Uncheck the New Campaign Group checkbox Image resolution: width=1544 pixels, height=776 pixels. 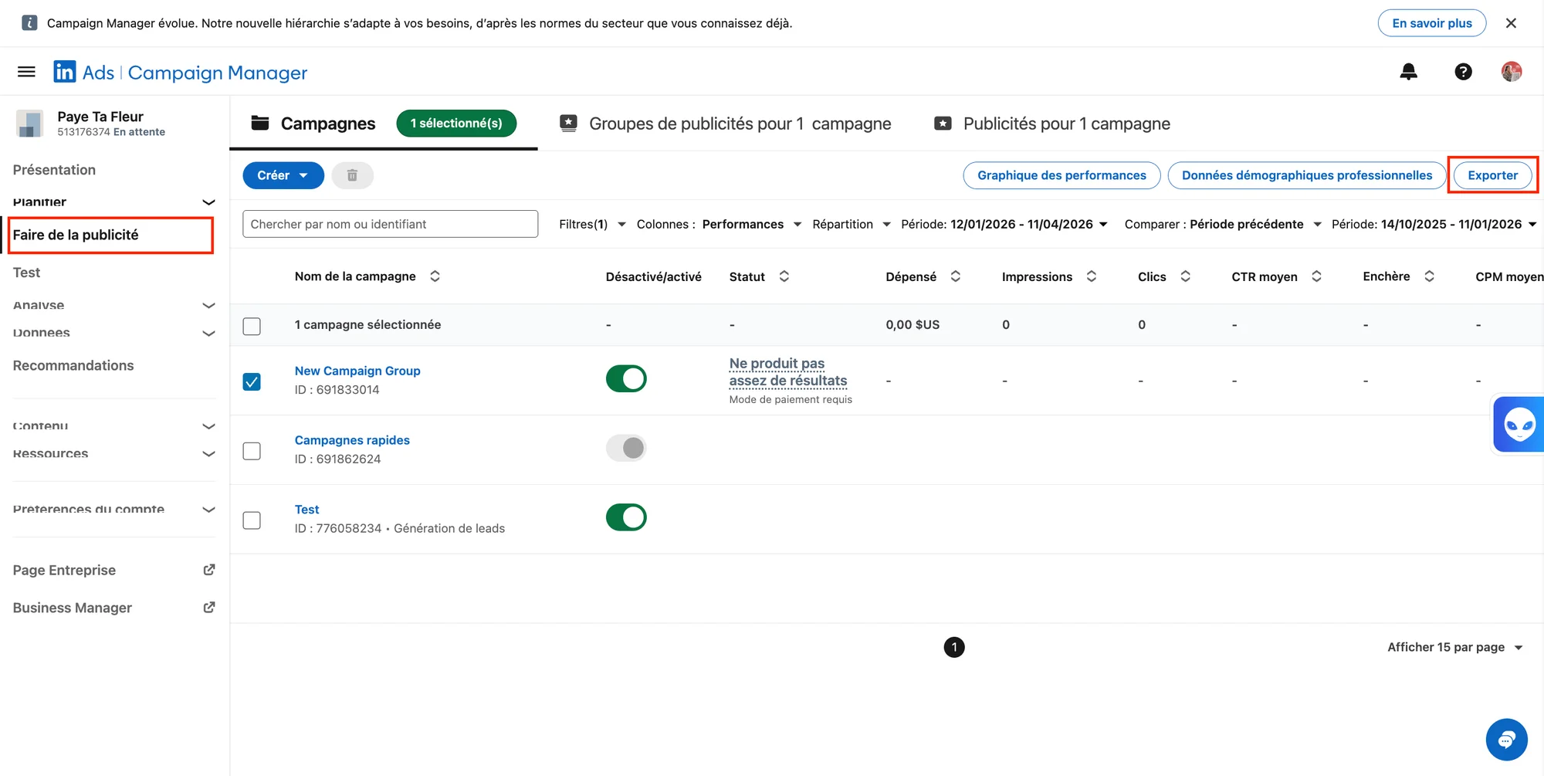(x=252, y=381)
